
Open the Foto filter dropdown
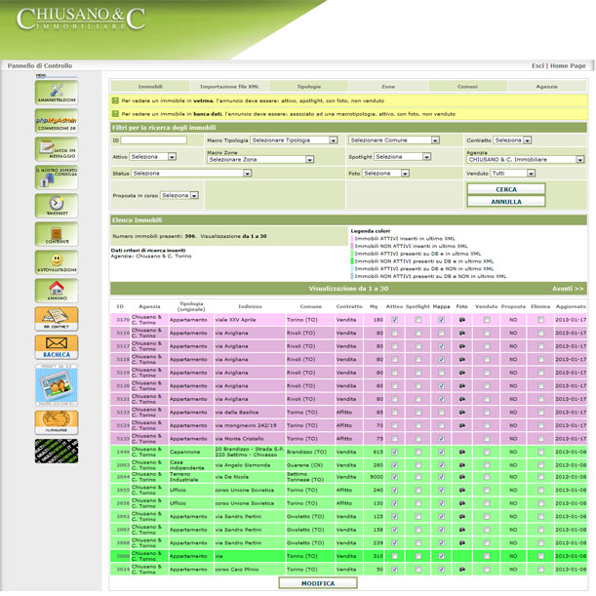coord(385,174)
